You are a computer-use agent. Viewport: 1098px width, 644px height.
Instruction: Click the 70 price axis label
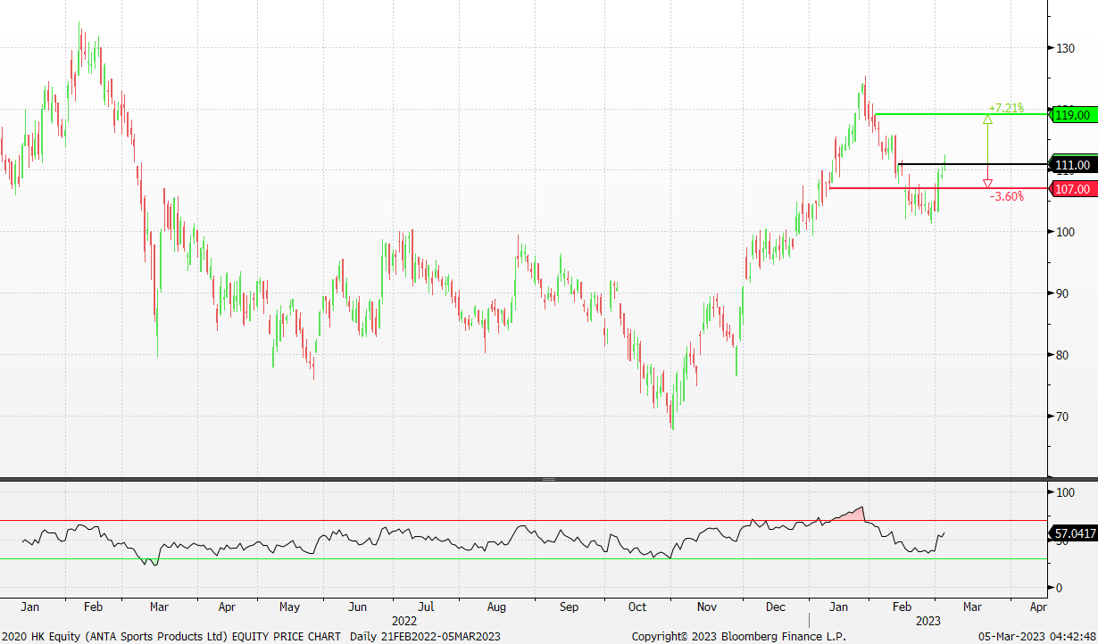[x=1061, y=417]
